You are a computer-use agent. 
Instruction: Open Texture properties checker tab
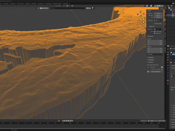(168, 84)
